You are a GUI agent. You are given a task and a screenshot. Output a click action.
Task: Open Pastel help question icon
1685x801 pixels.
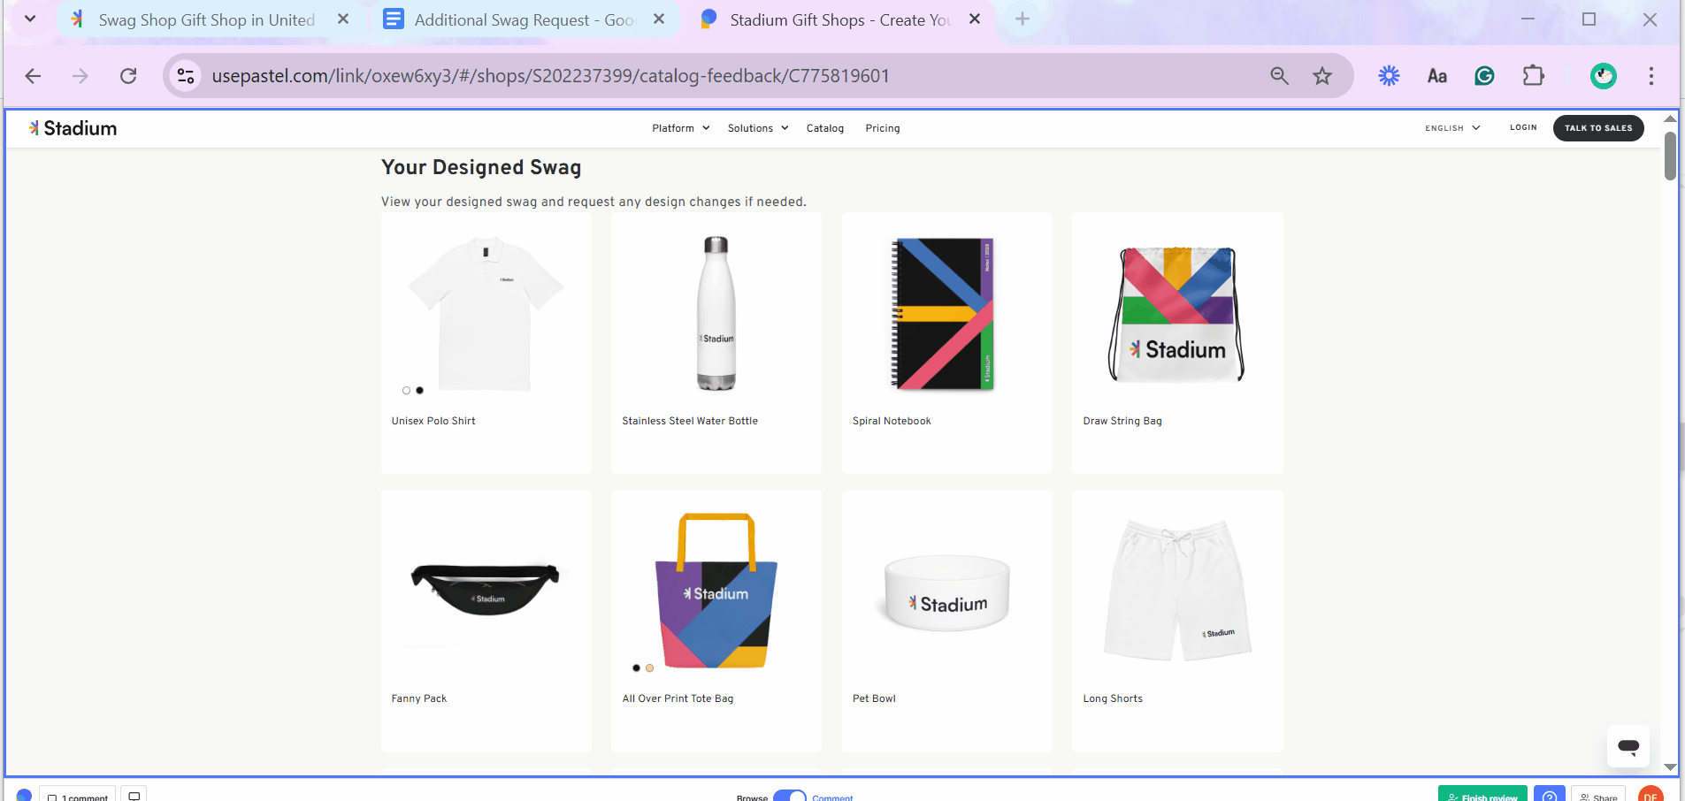point(1550,794)
